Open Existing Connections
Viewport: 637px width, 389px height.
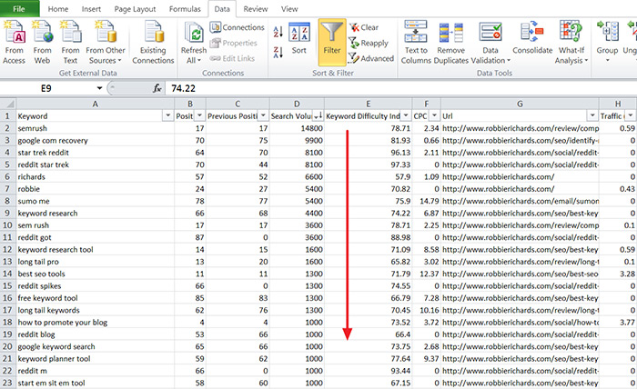[153, 43]
